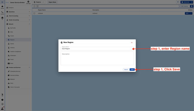The height and width of the screenshot is (111, 194).
Task: Cancel the New Region dialog
Action: (x=126, y=69)
